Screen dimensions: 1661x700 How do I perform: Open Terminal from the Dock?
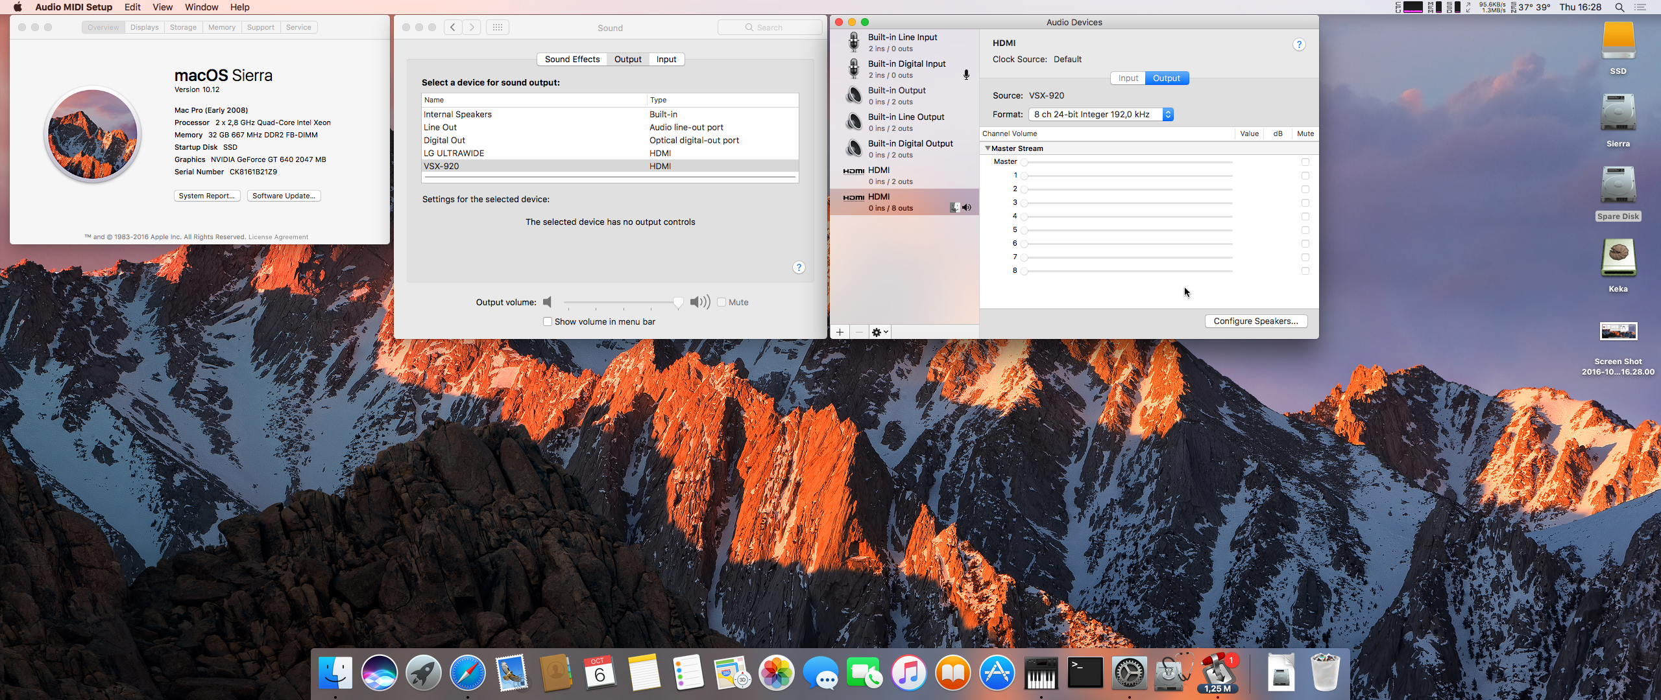pyautogui.click(x=1085, y=673)
